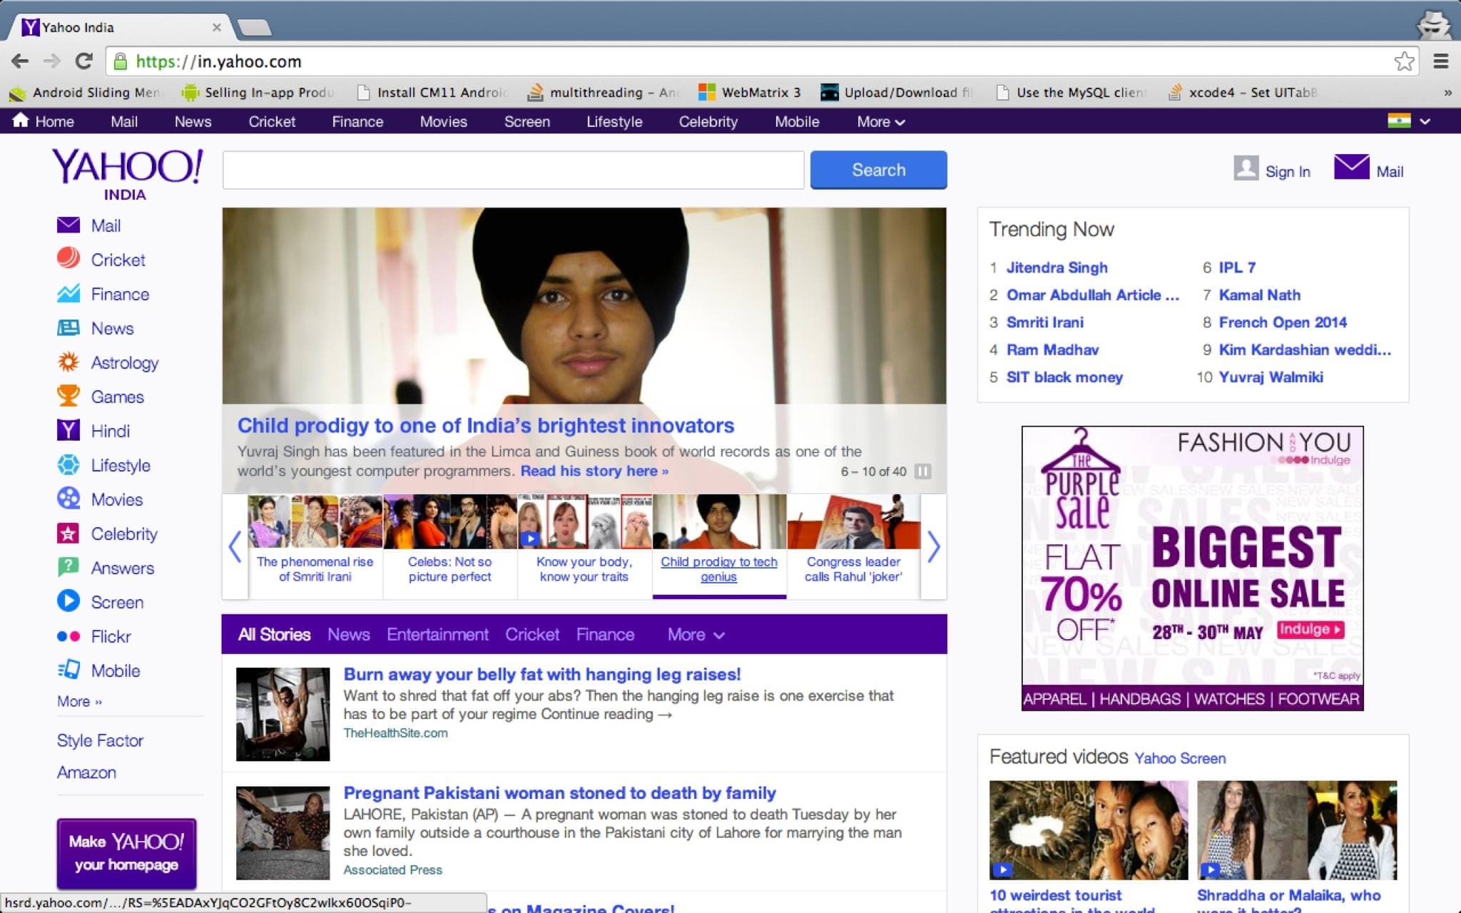Click the Hindi Yahoo icon in sidebar
The image size is (1461, 913).
pos(68,430)
